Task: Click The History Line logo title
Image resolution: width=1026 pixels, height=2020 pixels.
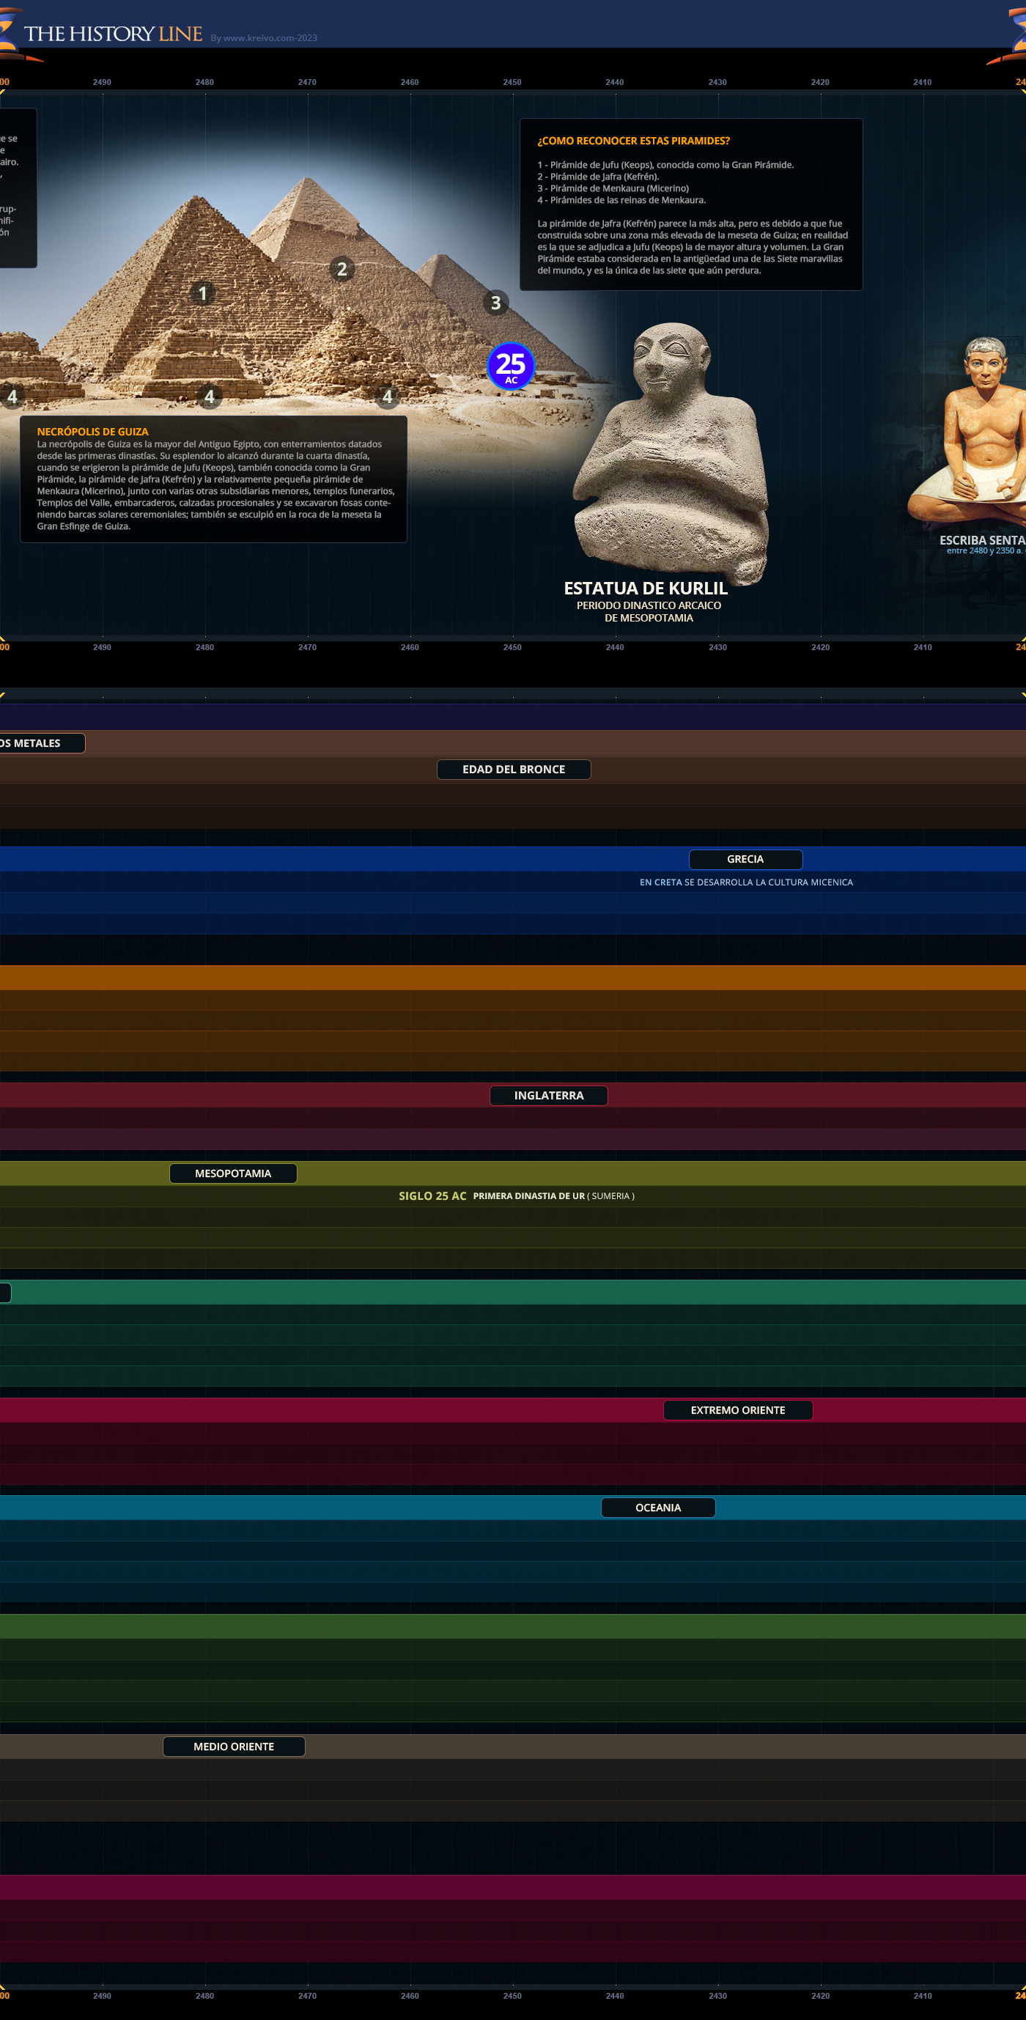Action: (x=113, y=34)
